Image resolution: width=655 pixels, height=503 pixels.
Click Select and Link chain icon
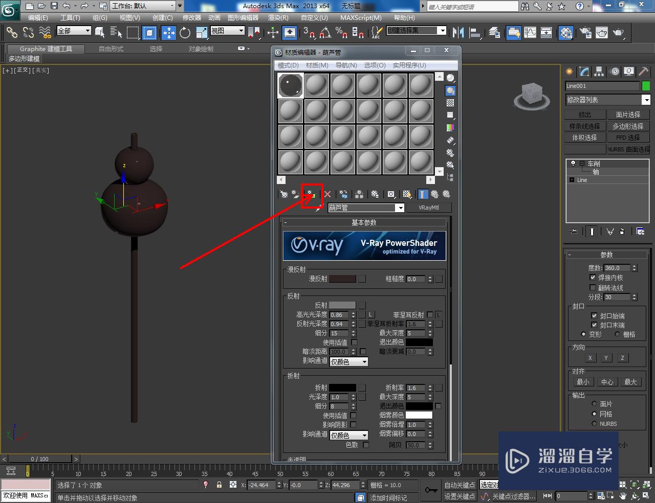[12, 33]
